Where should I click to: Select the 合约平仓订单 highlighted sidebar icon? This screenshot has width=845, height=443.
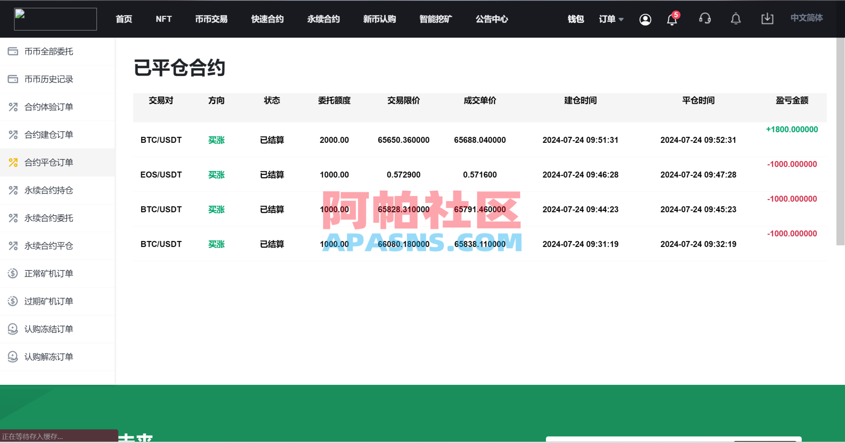[x=13, y=163]
